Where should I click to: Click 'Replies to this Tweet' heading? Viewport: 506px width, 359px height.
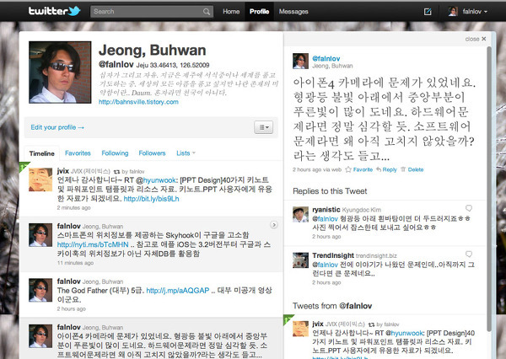(x=330, y=191)
